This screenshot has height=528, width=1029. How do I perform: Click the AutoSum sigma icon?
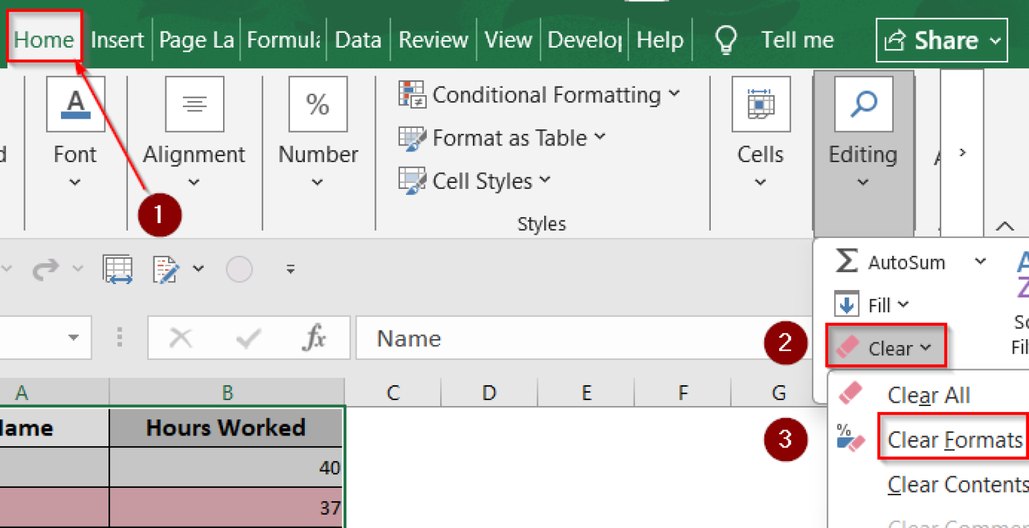click(x=846, y=262)
